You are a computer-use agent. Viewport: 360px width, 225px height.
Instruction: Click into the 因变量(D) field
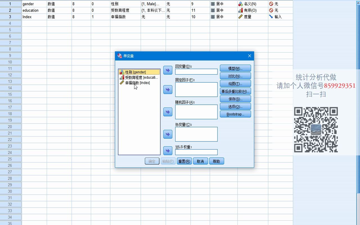pyautogui.click(x=196, y=72)
